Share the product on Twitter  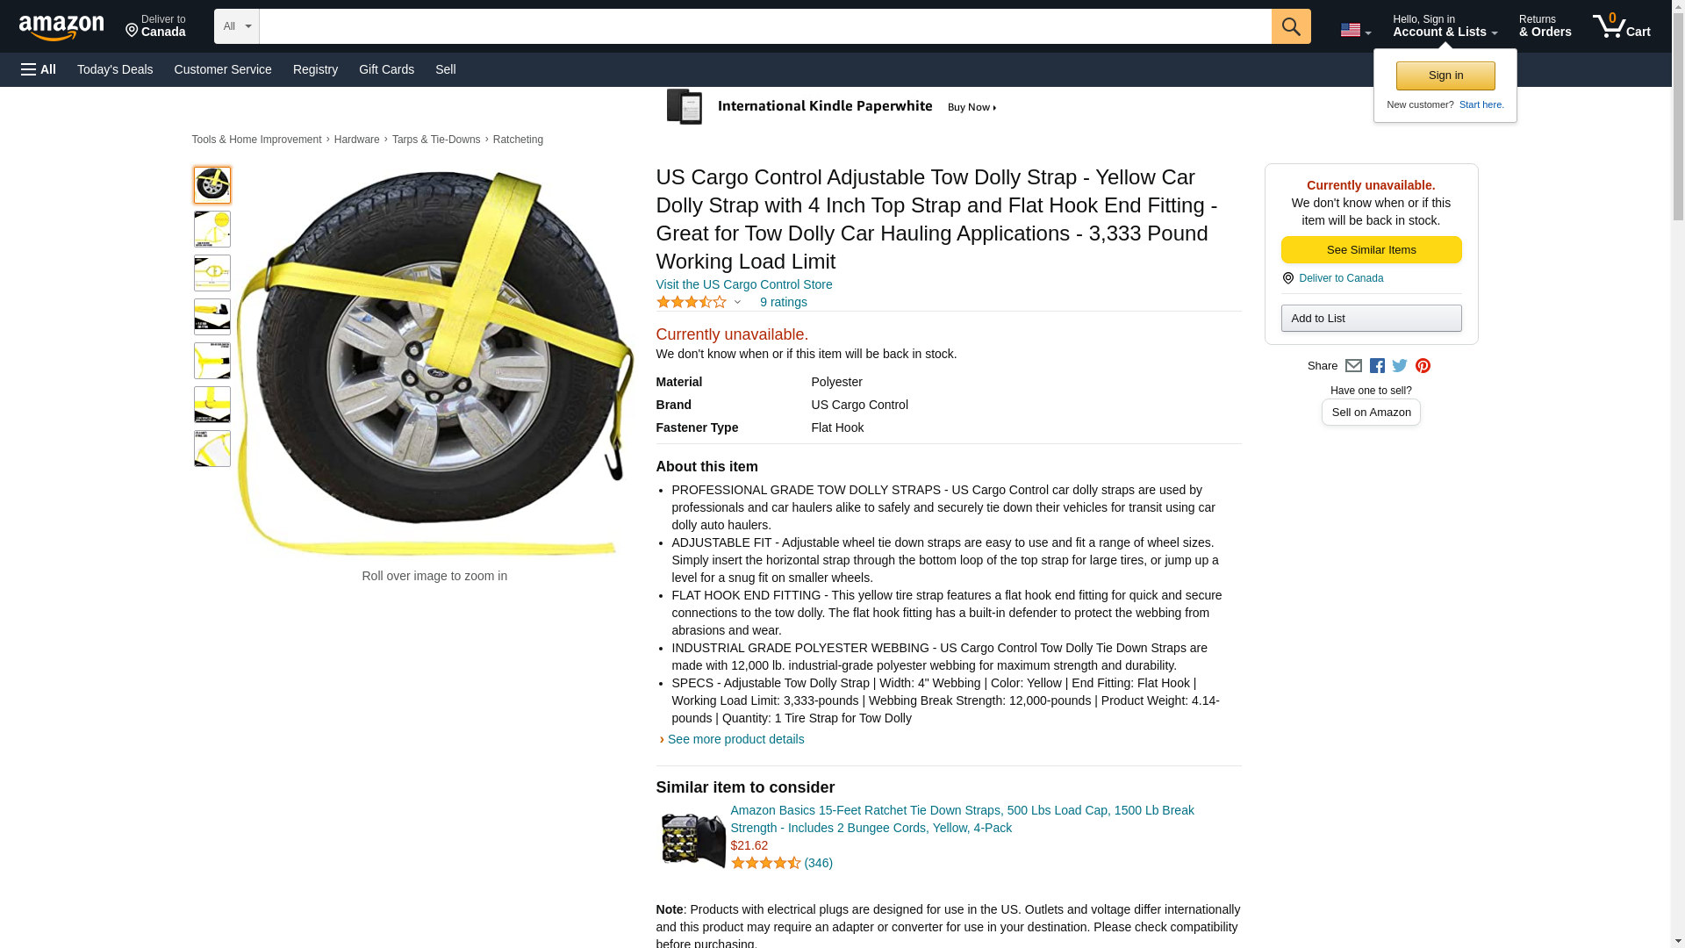(1400, 366)
